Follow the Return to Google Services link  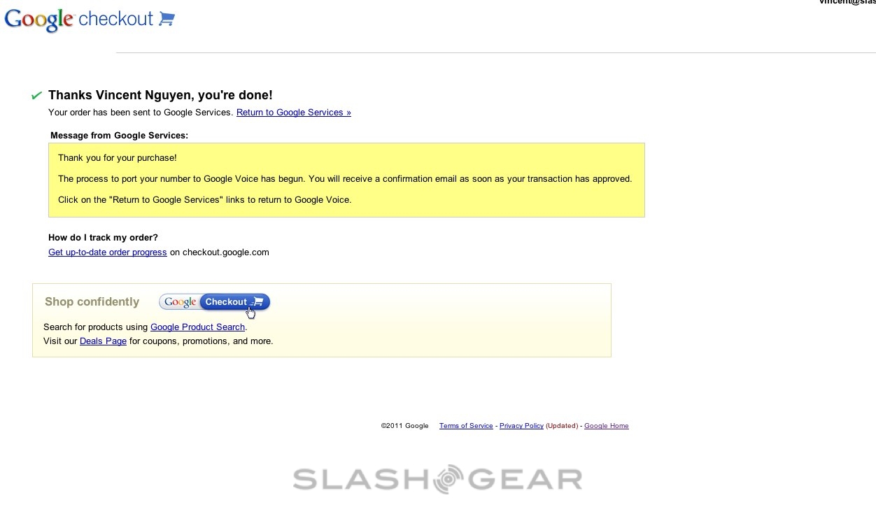click(293, 113)
